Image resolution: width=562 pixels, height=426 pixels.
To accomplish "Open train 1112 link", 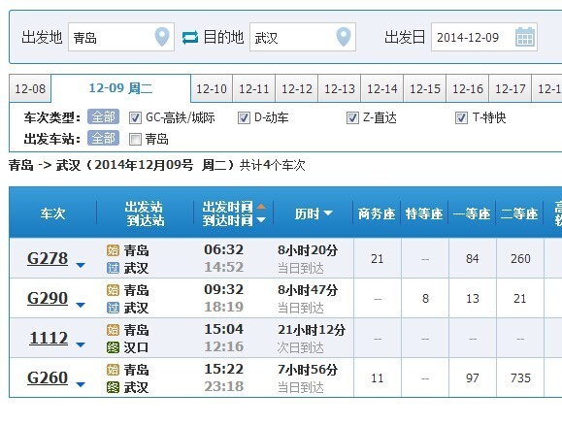I will [49, 338].
